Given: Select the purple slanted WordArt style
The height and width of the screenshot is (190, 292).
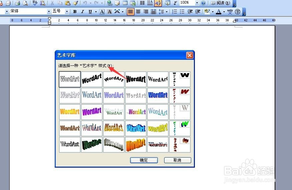Looking at the screenshot, I should point(92,112).
